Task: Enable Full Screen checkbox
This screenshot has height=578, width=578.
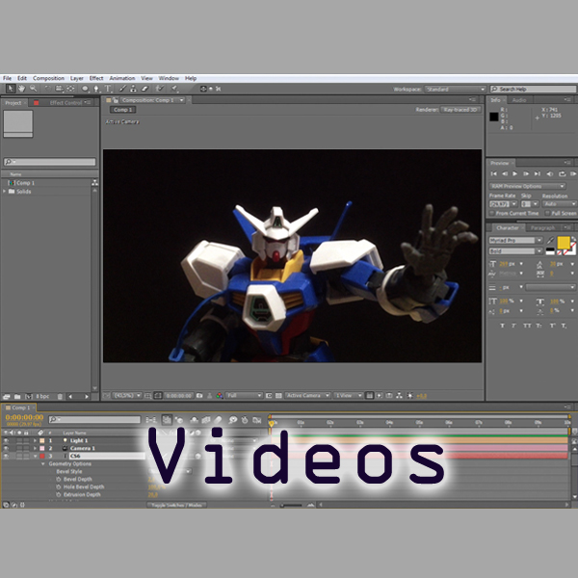Action: pyautogui.click(x=547, y=213)
